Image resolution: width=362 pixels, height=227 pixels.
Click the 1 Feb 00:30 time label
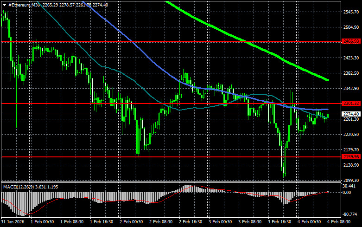click(x=42, y=222)
